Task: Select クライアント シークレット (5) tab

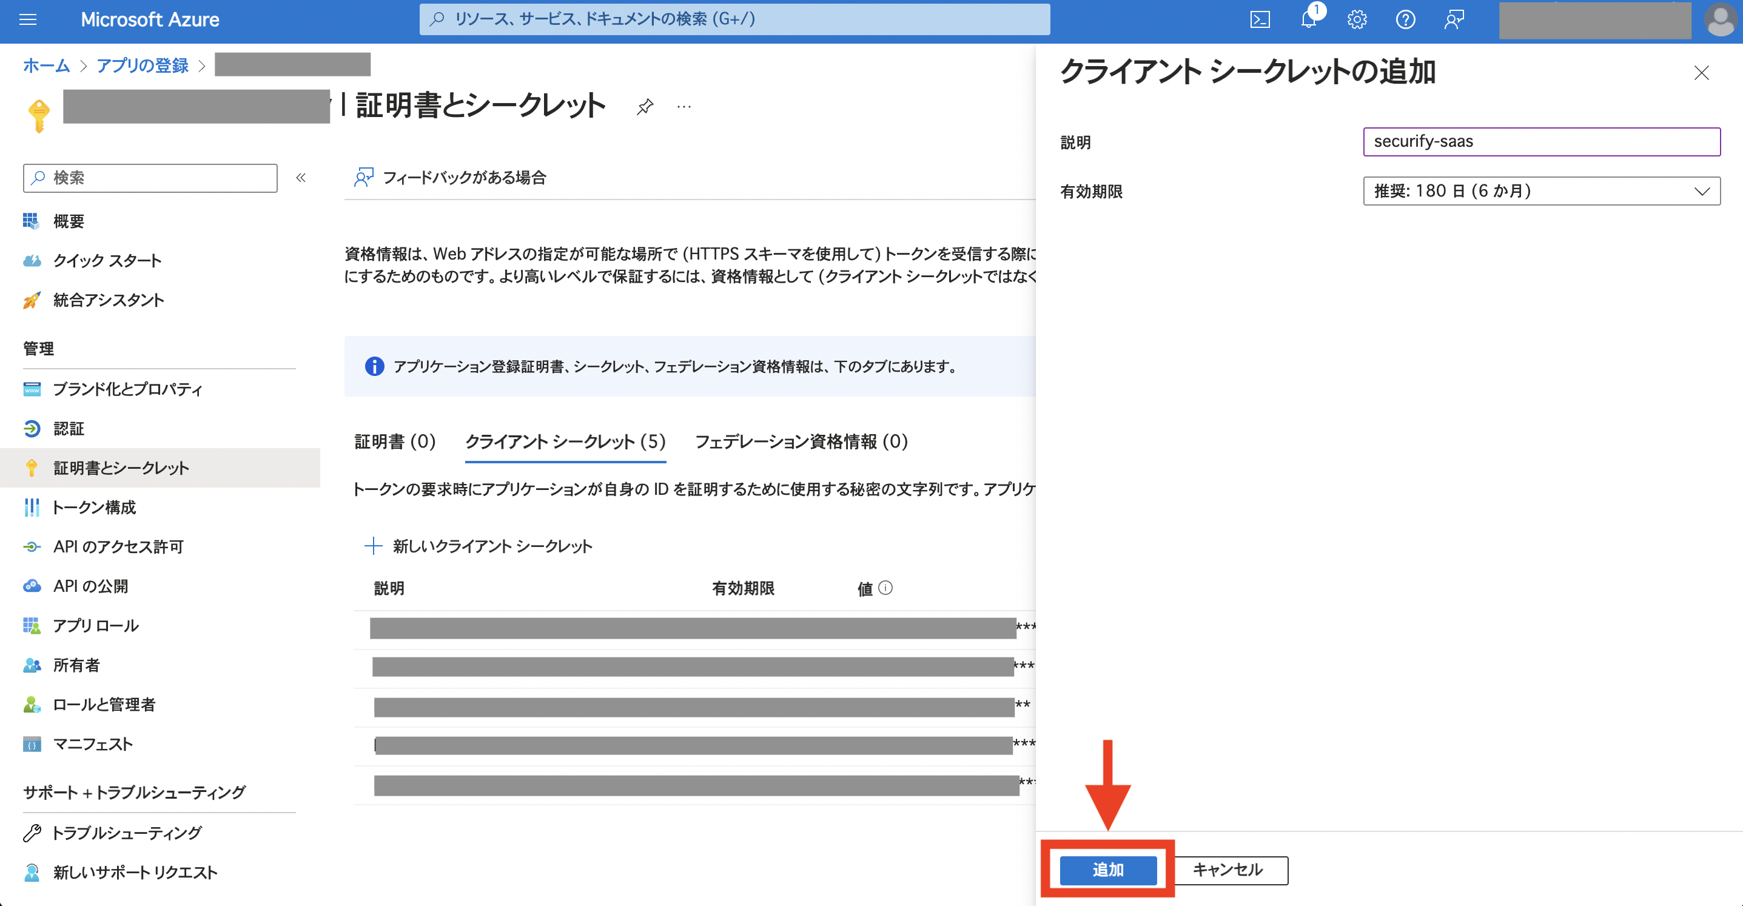Action: click(x=566, y=442)
